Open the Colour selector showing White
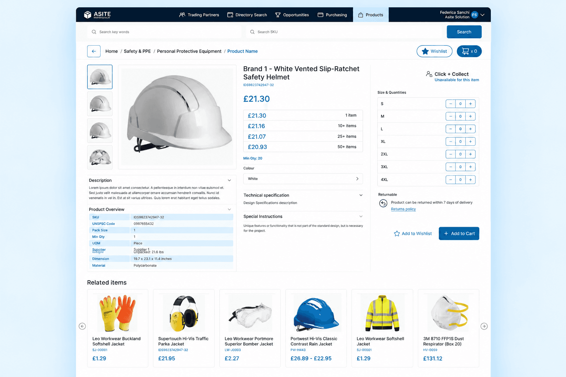 [x=303, y=179]
